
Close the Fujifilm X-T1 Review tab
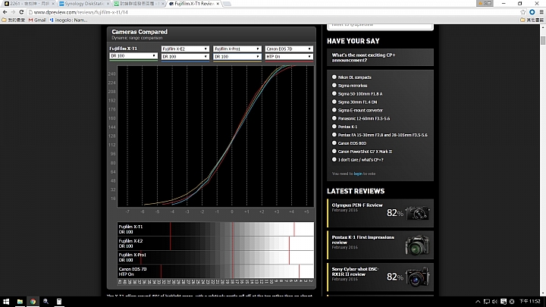tap(218, 4)
